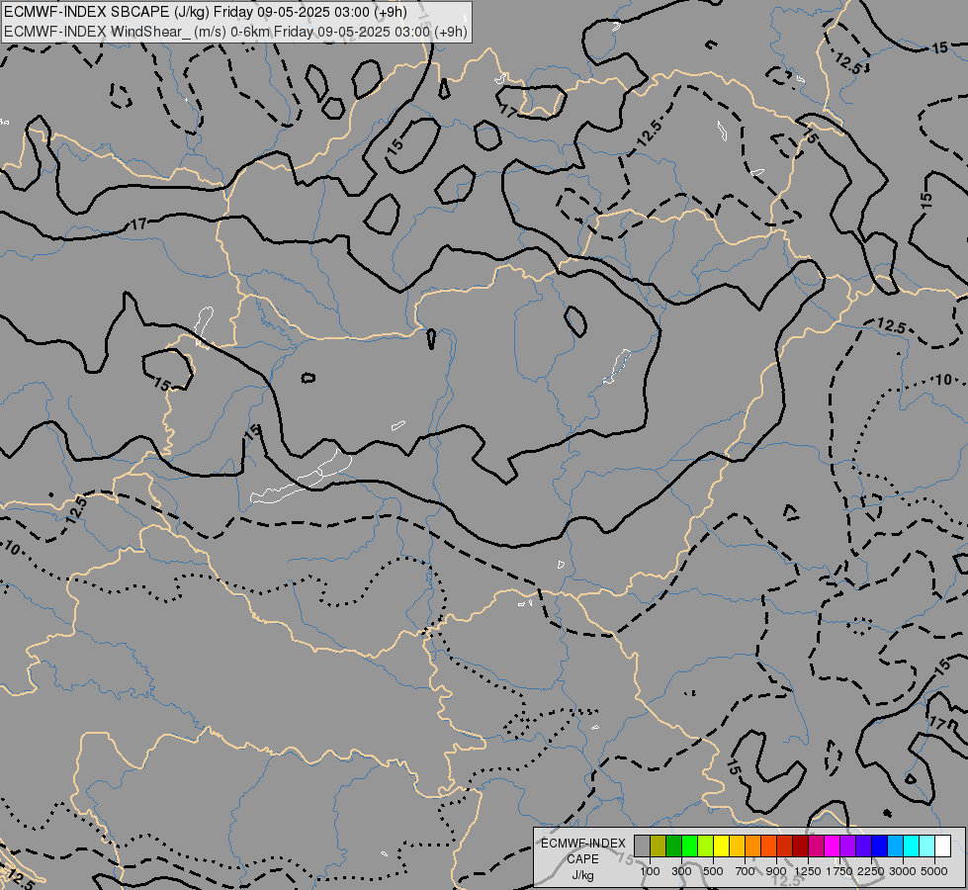Image resolution: width=968 pixels, height=890 pixels.
Task: Pick the pure blue legend swatch
Action: 879,845
